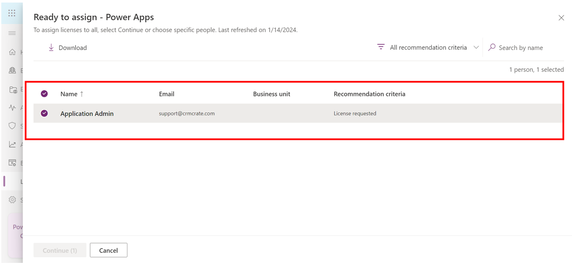572x265 pixels.
Task: Click the search magnifier icon
Action: tap(491, 47)
